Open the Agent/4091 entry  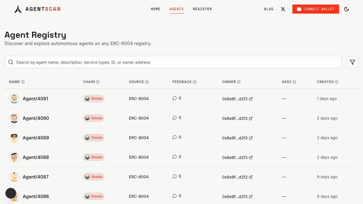click(35, 99)
